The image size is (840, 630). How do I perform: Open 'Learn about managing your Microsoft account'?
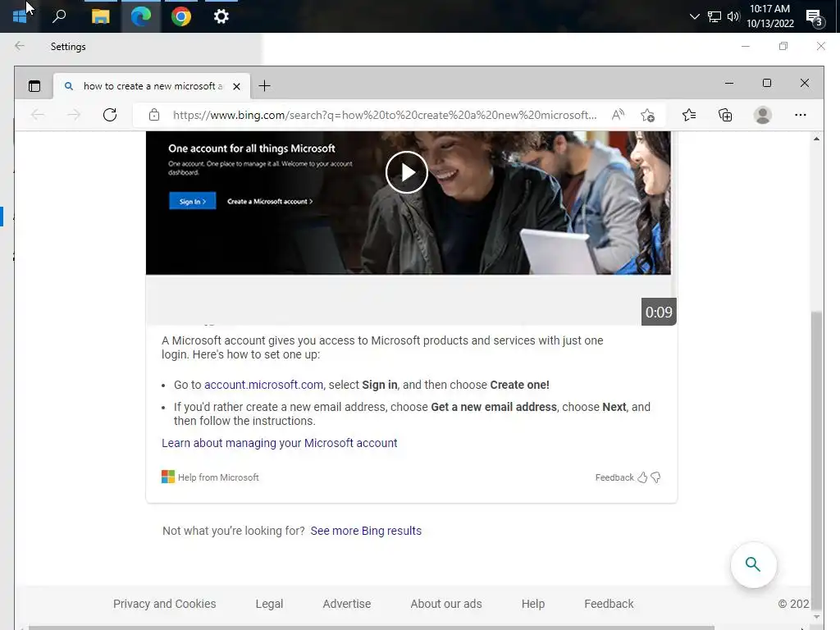(x=280, y=443)
